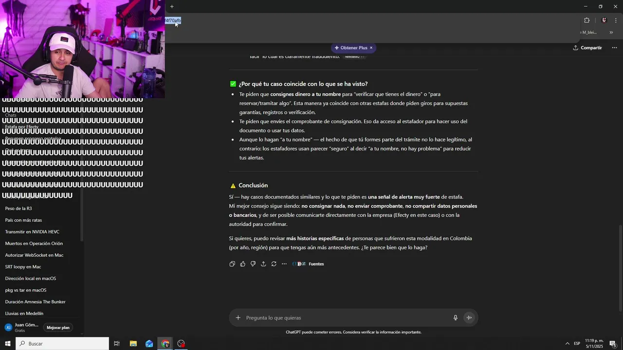This screenshot has width=623, height=350.
Task: Open conversation options ellipsis next to Compartir
Action: (614, 48)
